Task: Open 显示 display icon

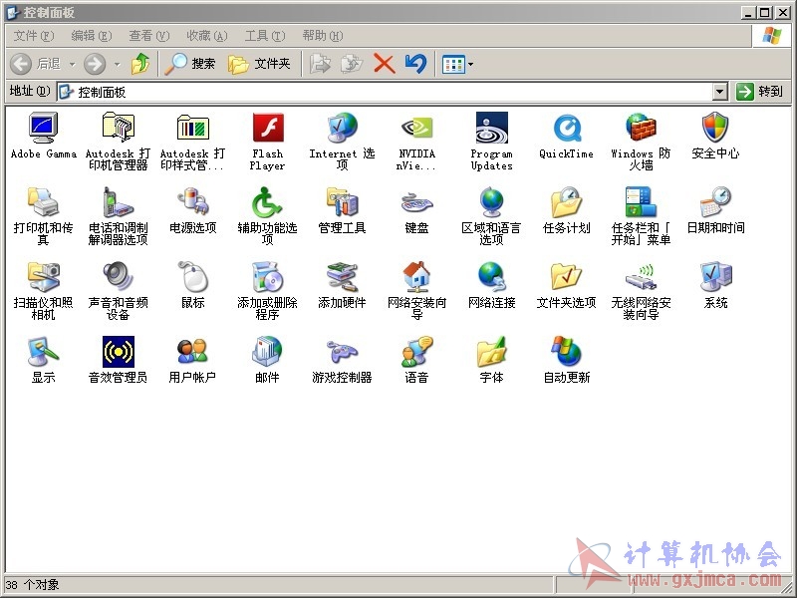Action: 43,352
